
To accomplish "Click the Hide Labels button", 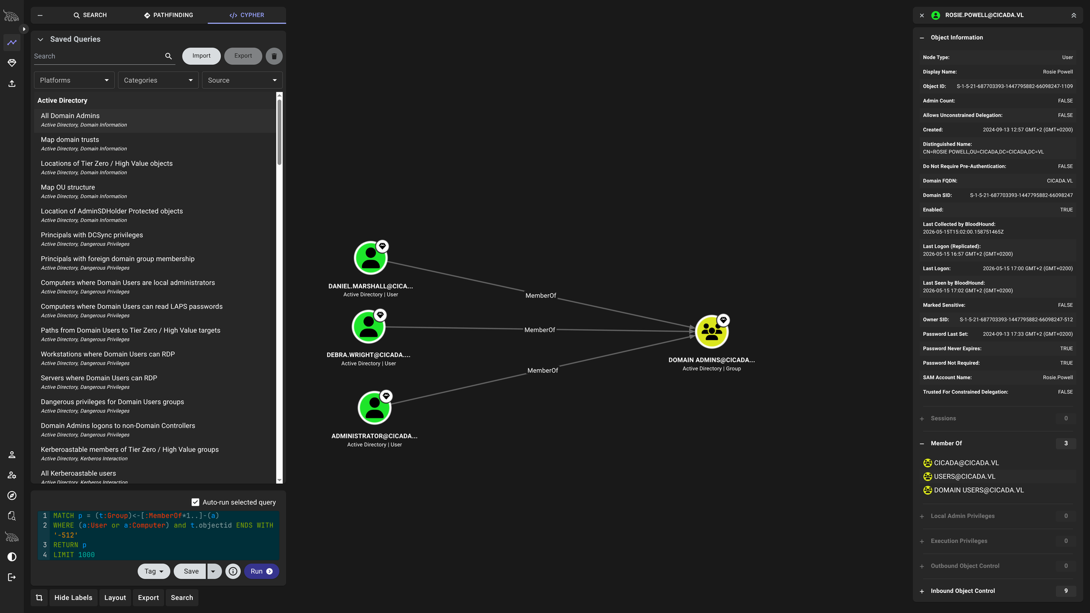I will 74,598.
